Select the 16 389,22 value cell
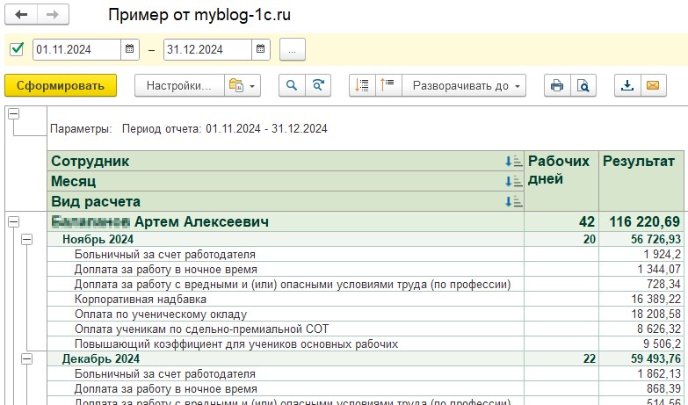Viewport: 688px width, 405px height. 641,299
